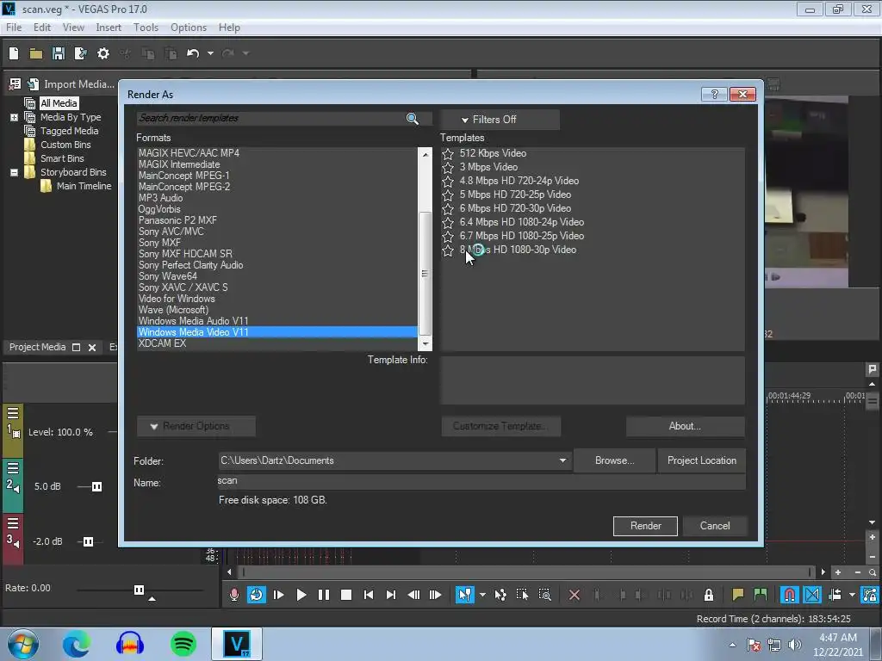Open the View menu
The image size is (882, 661).
(73, 28)
